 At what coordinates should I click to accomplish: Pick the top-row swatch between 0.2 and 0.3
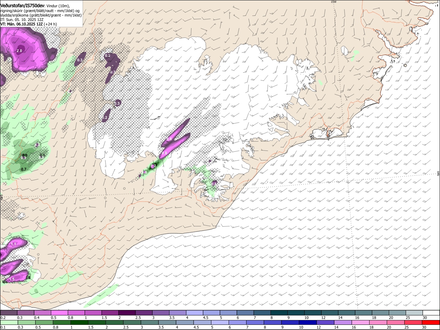click(x=9, y=312)
